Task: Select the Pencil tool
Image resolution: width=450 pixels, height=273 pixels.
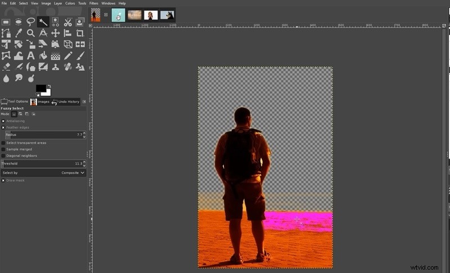Action: (x=67, y=56)
